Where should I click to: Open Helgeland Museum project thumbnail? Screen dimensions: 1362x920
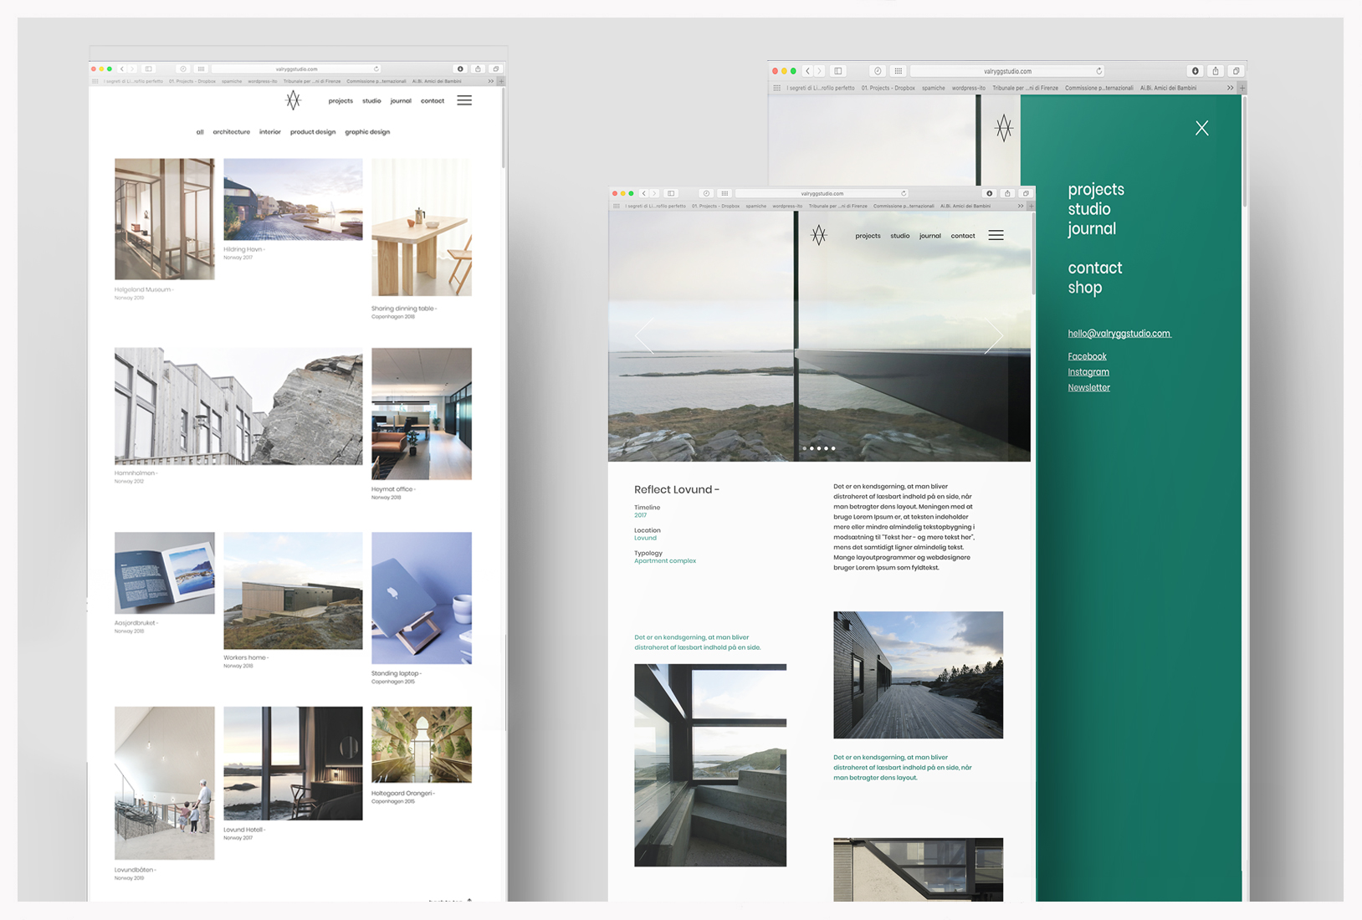165,219
